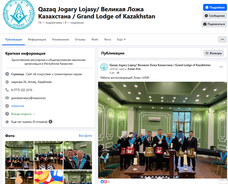Open the Фото tab

[x=108, y=39]
